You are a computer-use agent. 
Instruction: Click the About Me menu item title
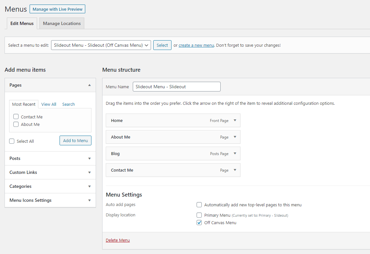121,137
